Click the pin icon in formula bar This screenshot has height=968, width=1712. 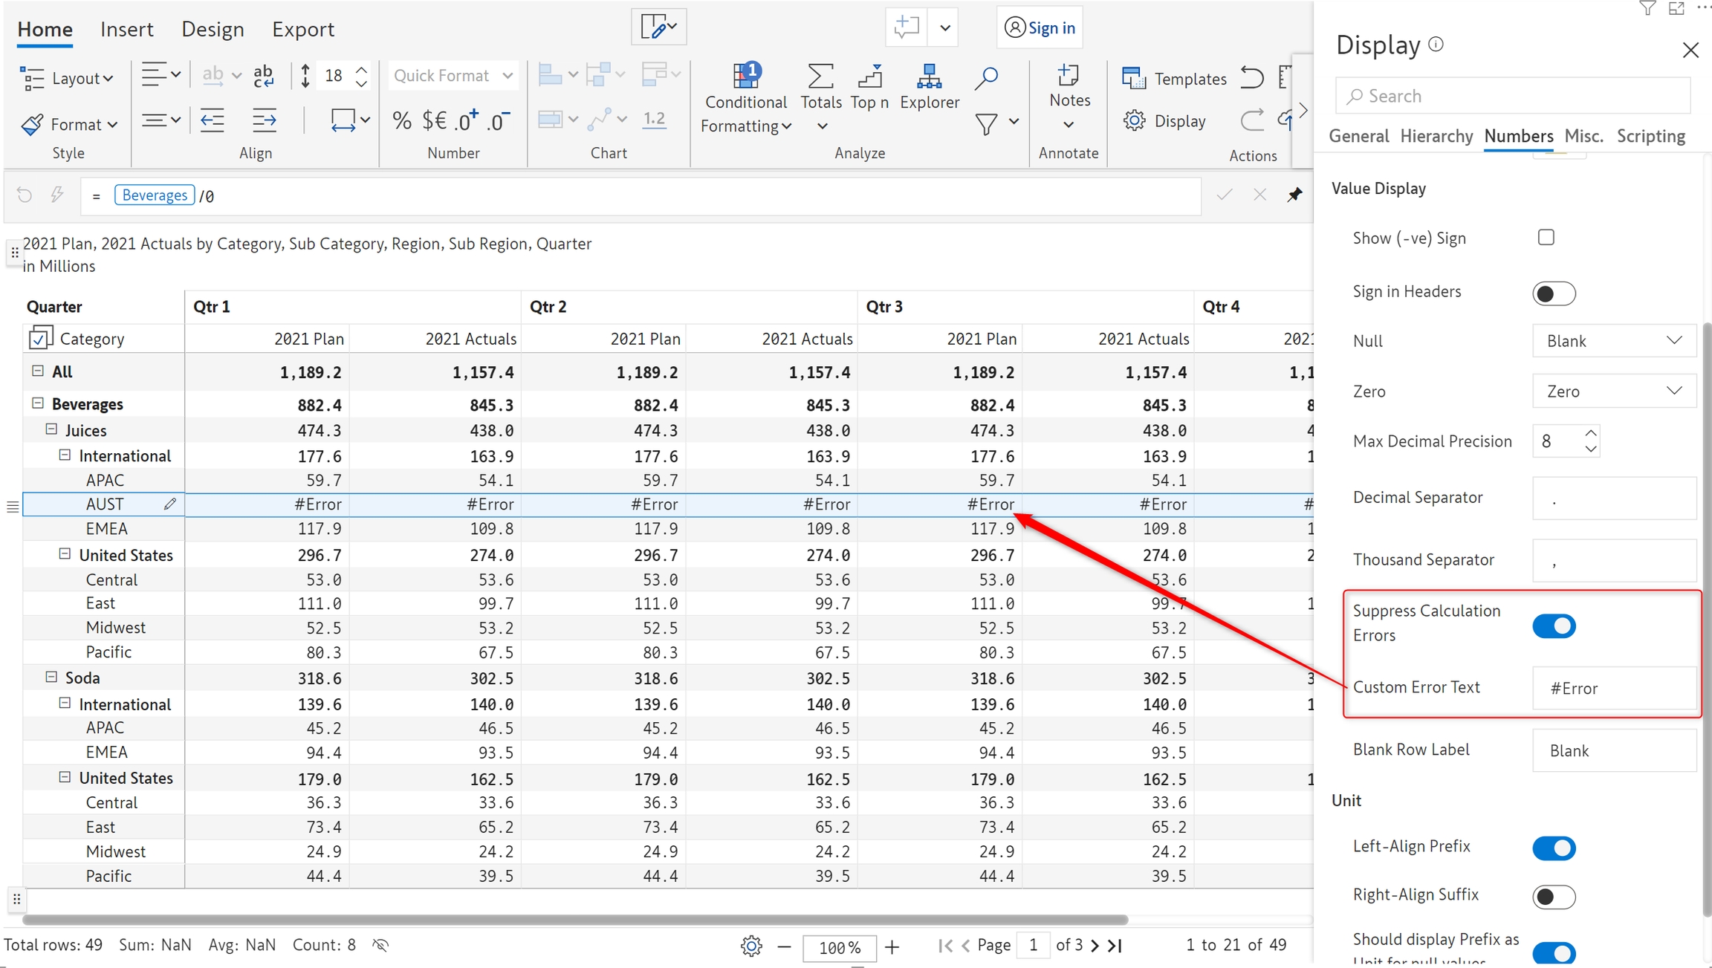tap(1294, 195)
